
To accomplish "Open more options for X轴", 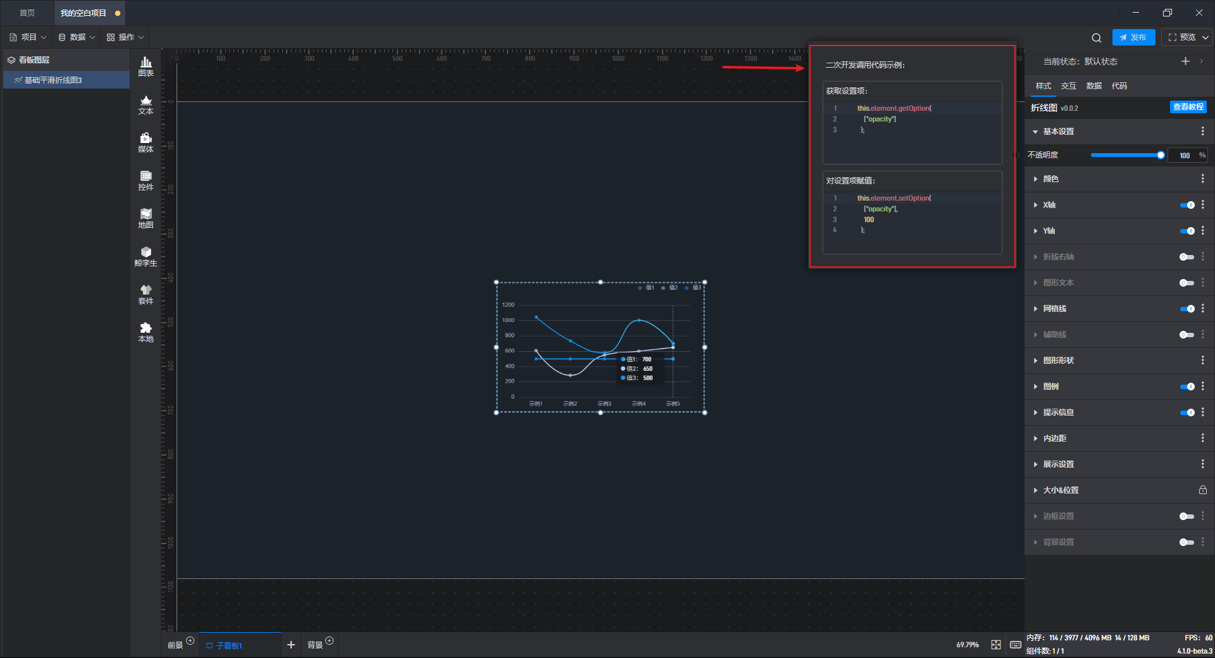I will (x=1202, y=205).
